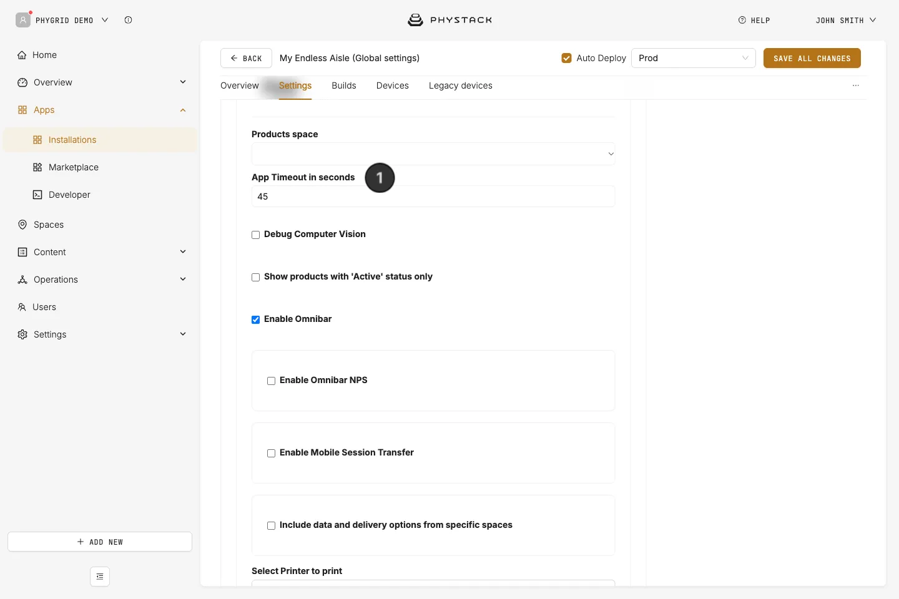Switch to the Overview tab
899x599 pixels.
240,85
